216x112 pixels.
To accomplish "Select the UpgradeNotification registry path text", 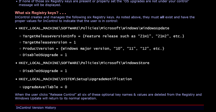I will 75,79.
